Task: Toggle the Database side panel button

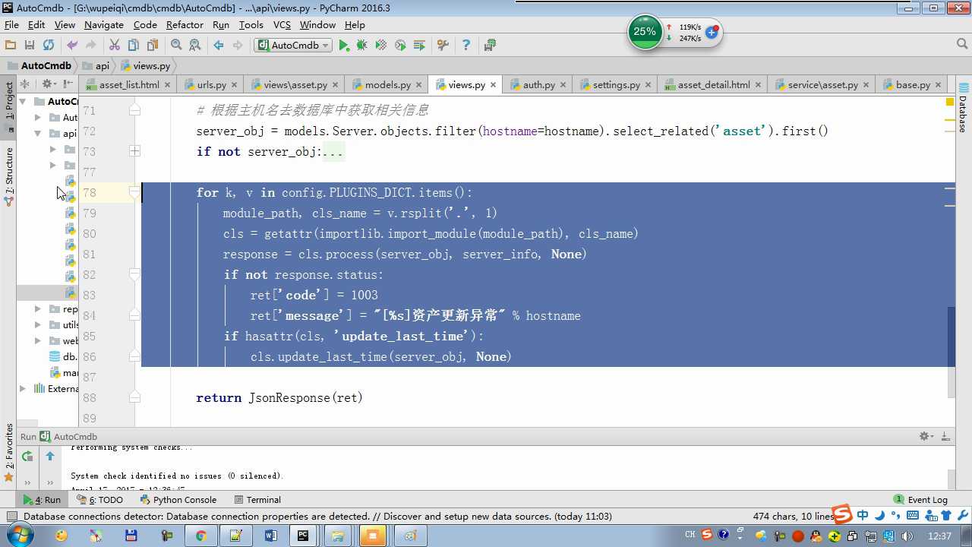Action: (x=962, y=109)
